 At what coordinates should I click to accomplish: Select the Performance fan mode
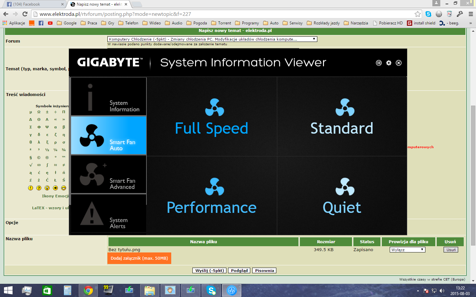[x=212, y=196]
